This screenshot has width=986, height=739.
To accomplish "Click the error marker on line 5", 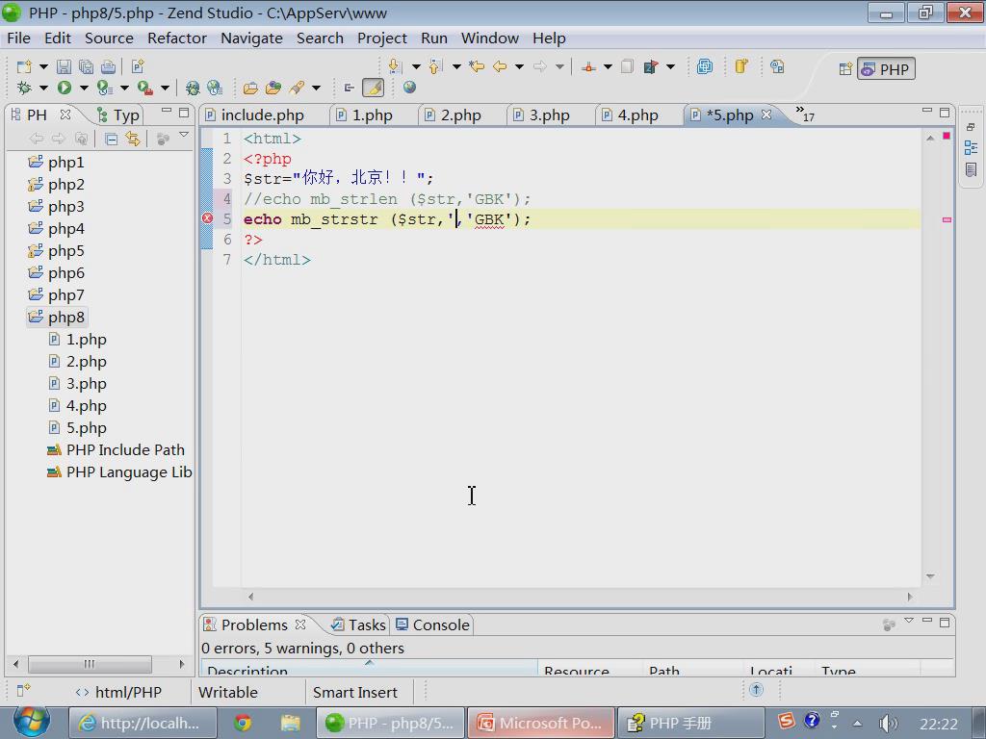I will [207, 218].
